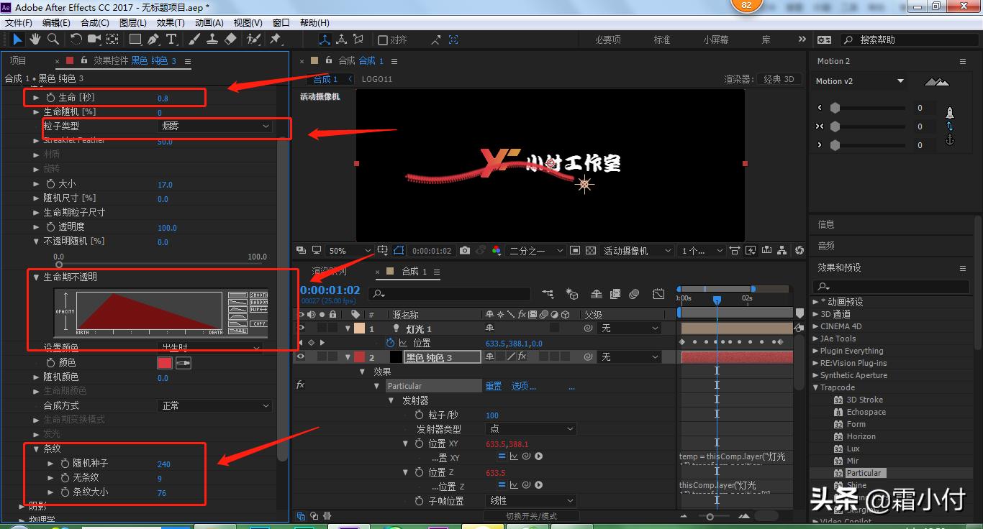983x529 pixels.
Task: Switch to the 必要项 workspace
Action: click(x=608, y=40)
